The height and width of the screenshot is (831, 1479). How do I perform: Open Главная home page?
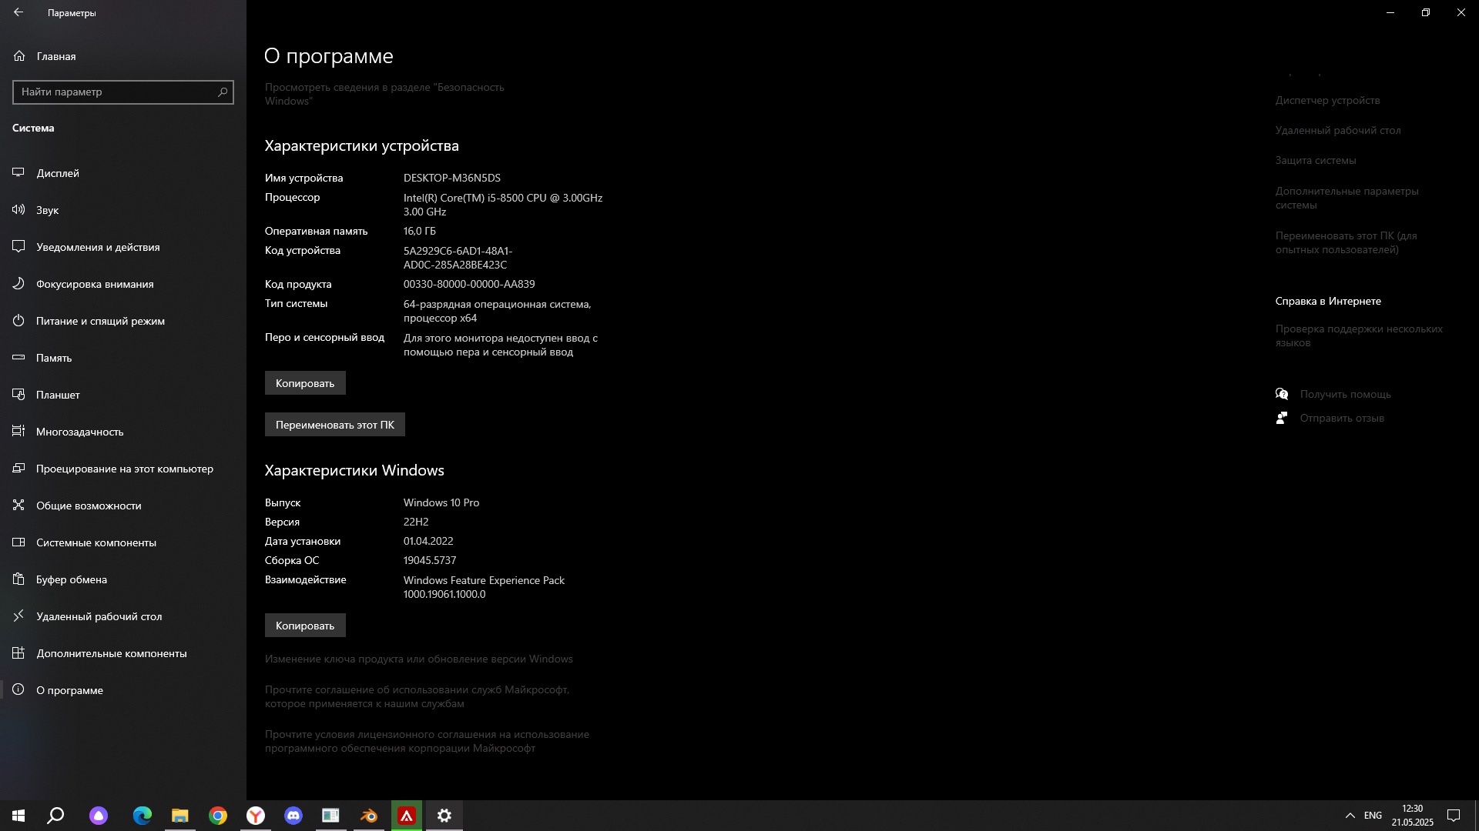pos(123,56)
